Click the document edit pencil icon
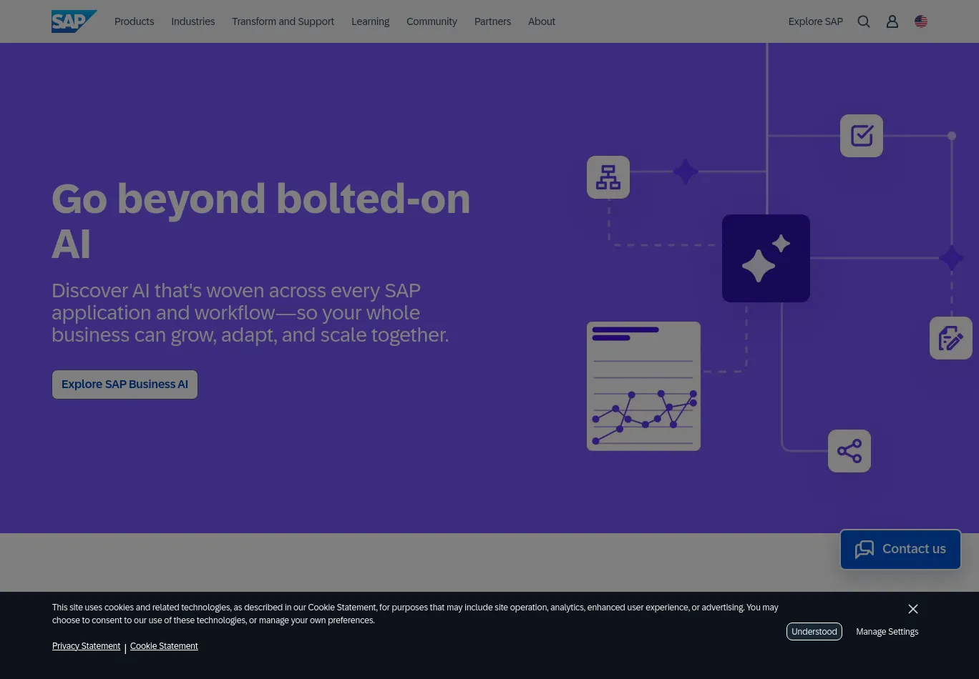 950,338
